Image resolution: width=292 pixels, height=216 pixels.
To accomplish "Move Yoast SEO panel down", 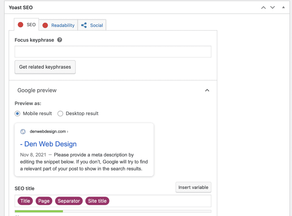I will (x=272, y=7).
